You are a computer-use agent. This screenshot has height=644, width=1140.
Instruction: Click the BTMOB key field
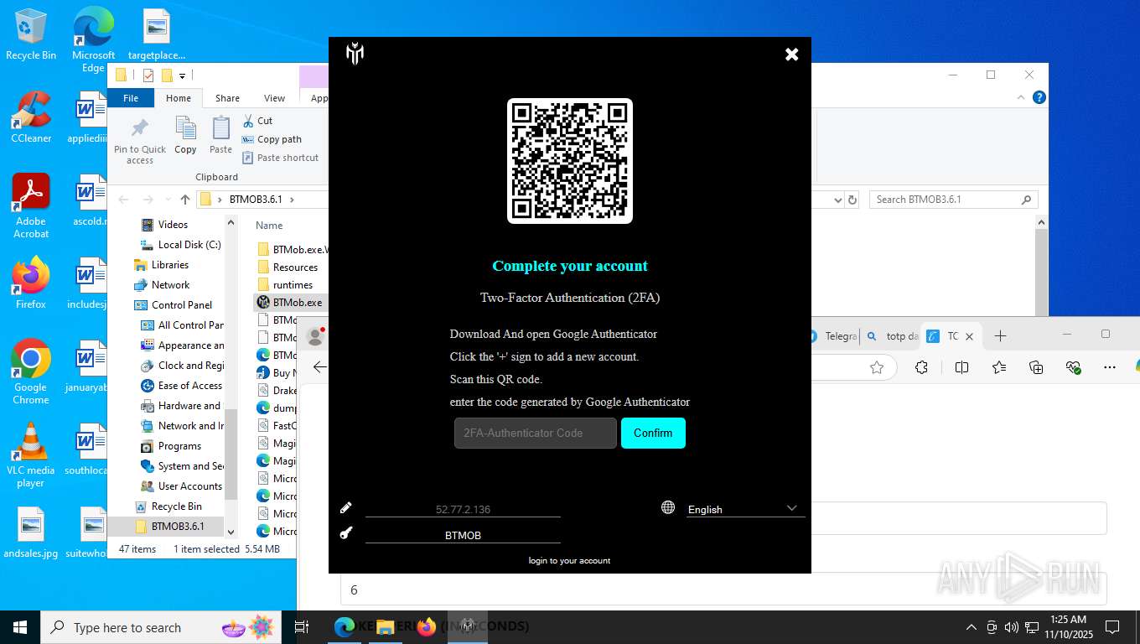tap(463, 535)
